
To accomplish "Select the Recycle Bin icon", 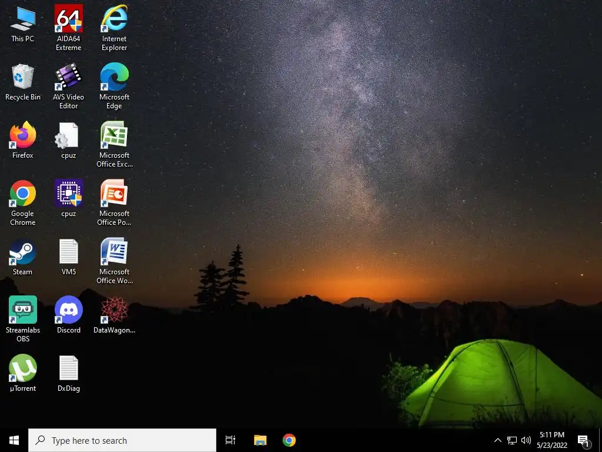I will pyautogui.click(x=23, y=82).
